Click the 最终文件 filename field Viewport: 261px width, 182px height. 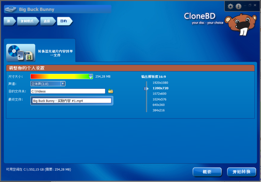[x=72, y=101]
